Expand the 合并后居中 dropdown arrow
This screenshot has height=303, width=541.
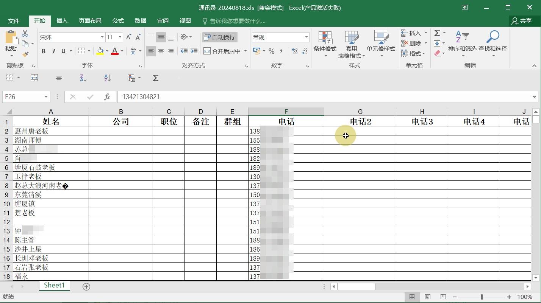point(245,51)
